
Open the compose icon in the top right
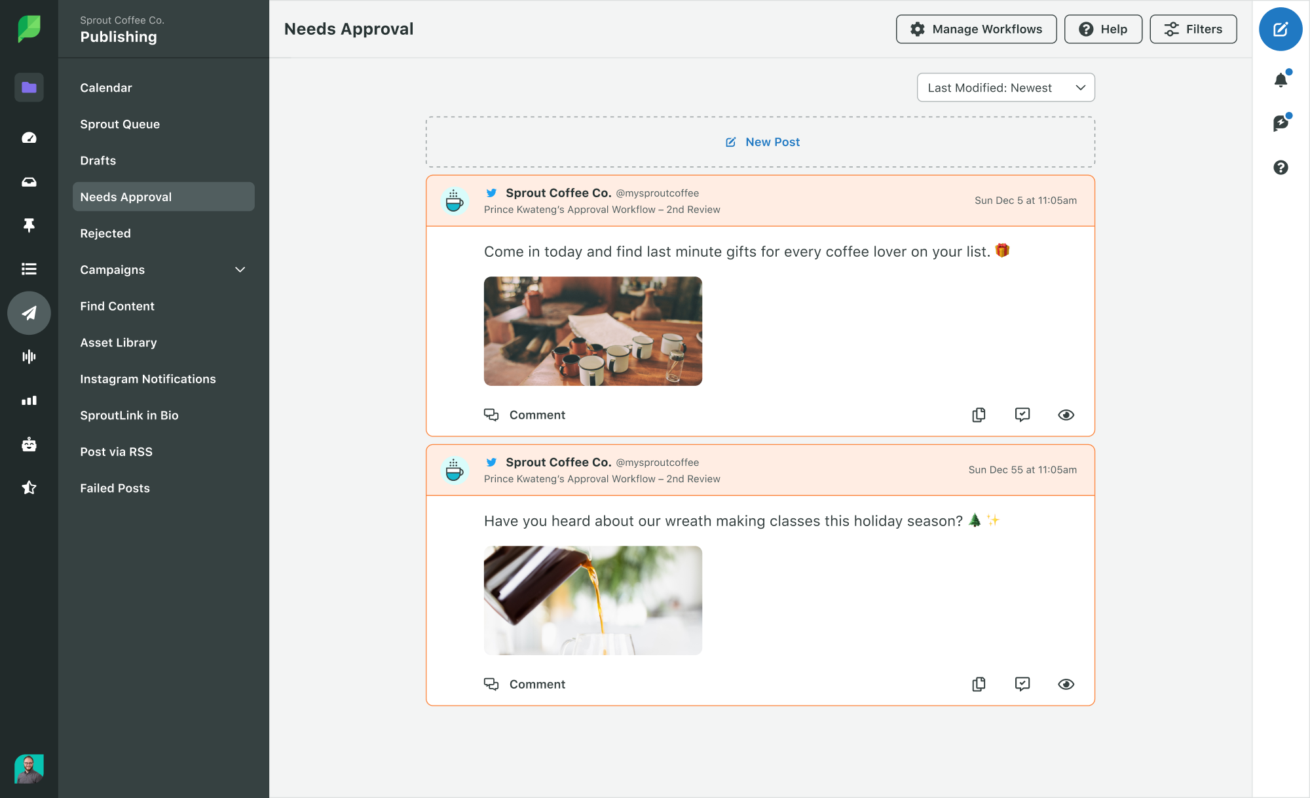1281,29
